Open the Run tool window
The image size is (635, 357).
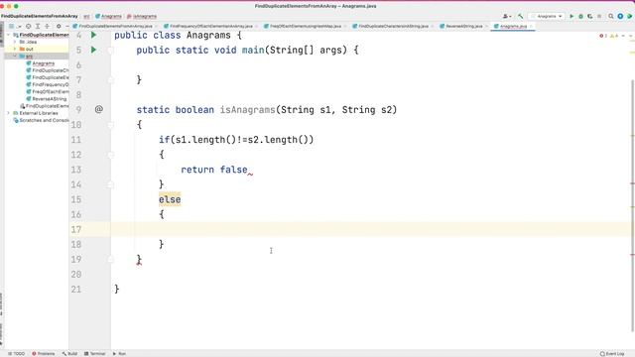coord(119,353)
